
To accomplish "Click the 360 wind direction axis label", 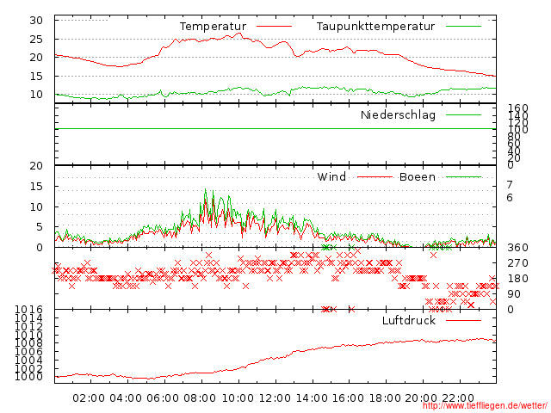I will (517, 248).
